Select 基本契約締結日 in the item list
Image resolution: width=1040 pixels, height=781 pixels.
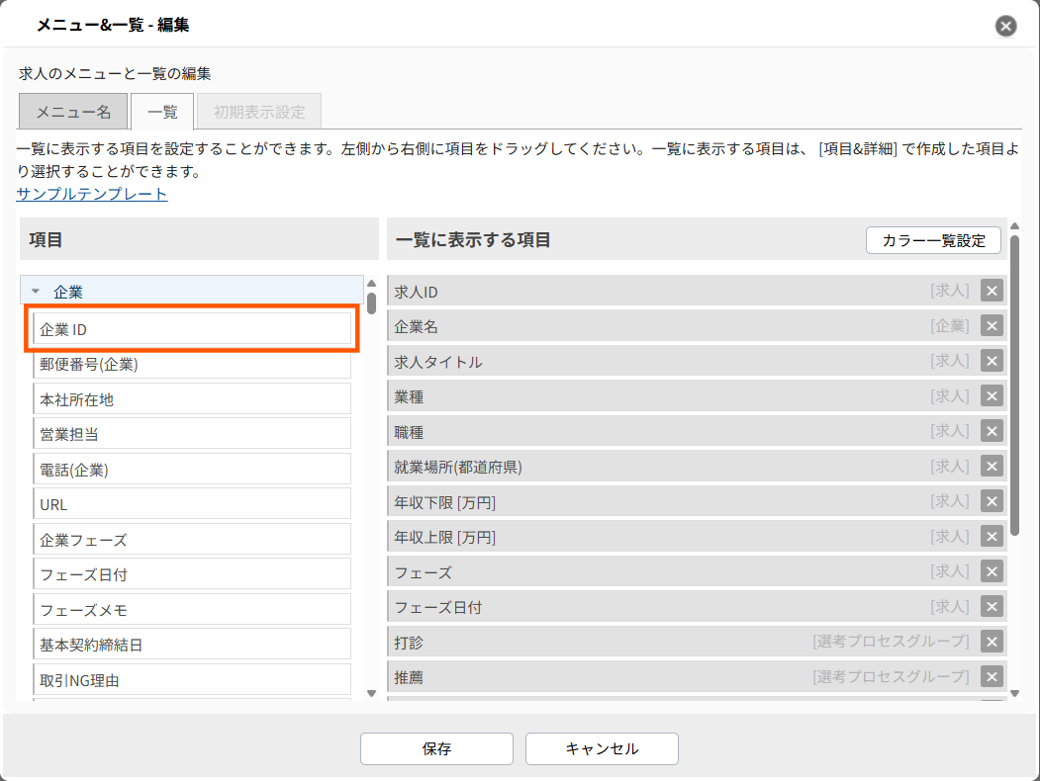point(192,646)
